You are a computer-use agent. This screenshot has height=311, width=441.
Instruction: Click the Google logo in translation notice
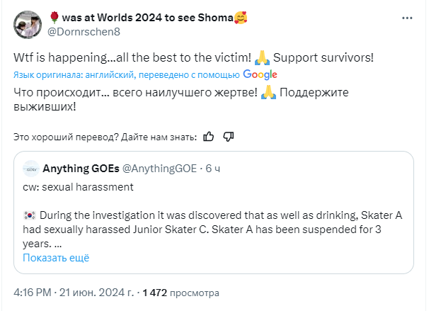point(260,74)
